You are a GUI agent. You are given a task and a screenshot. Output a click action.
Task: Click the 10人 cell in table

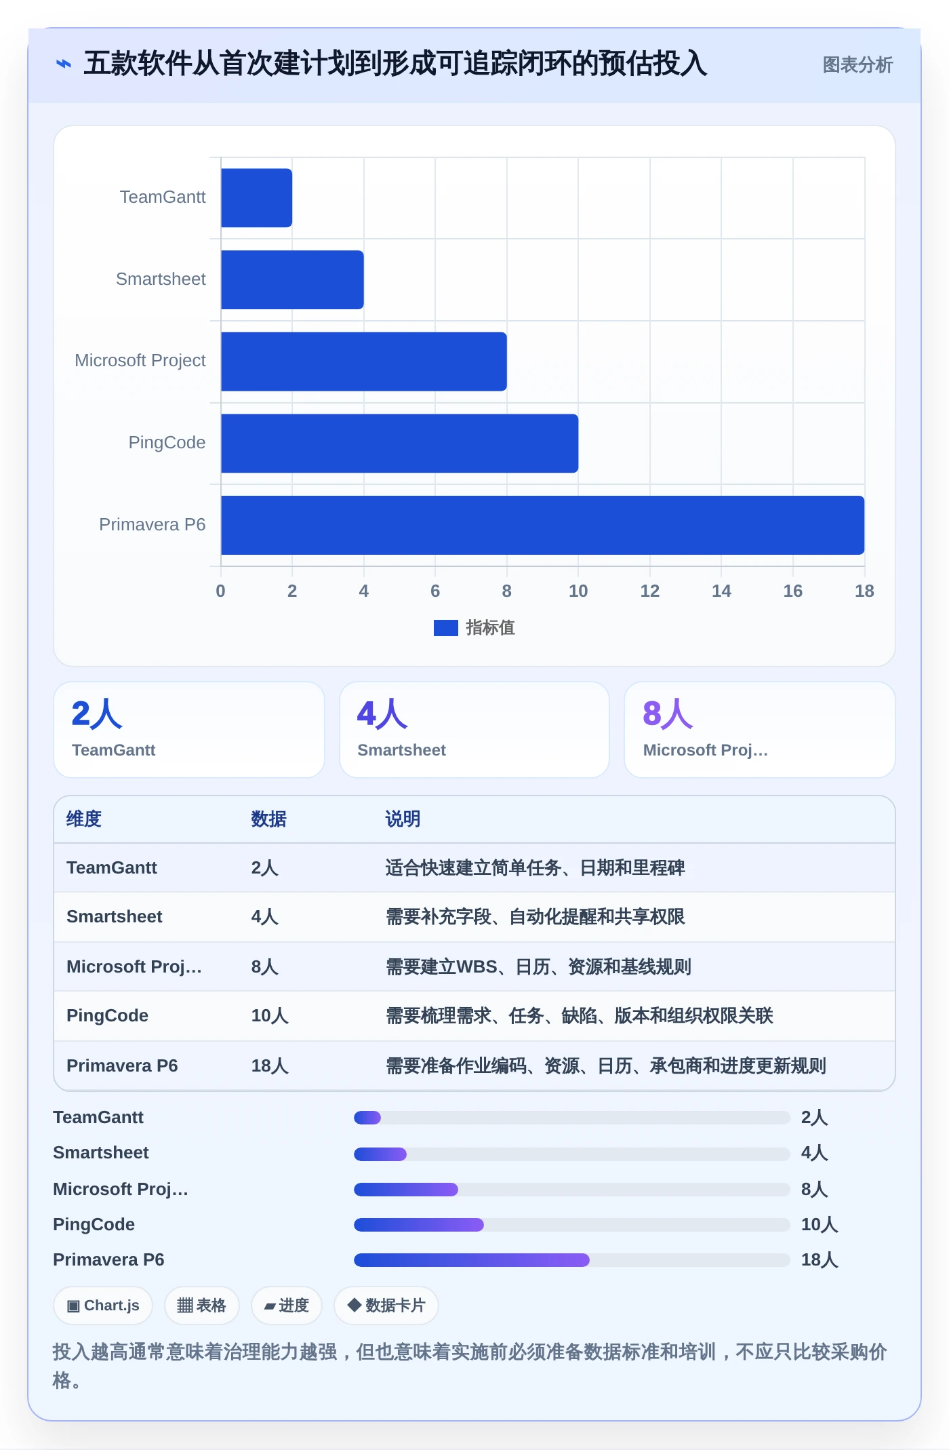pos(270,1016)
